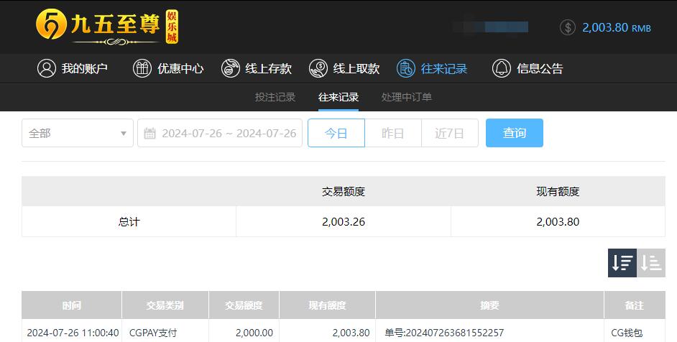This screenshot has width=677, height=342.
Task: Expand the 全部 transaction type dropdown
Action: pos(78,133)
